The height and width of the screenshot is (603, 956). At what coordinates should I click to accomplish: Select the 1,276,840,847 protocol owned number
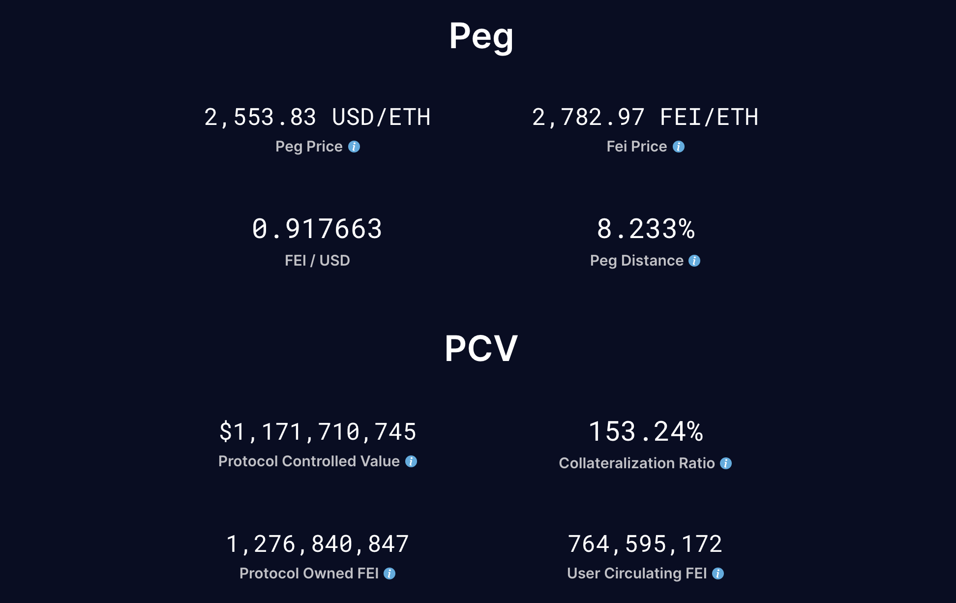pos(317,544)
